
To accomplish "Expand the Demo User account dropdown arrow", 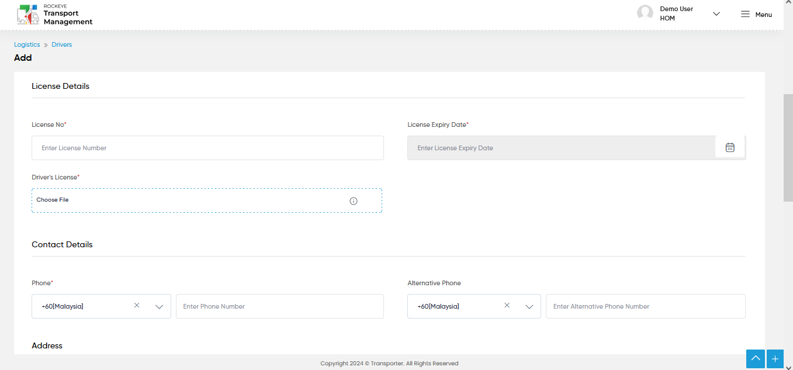I will click(x=716, y=14).
